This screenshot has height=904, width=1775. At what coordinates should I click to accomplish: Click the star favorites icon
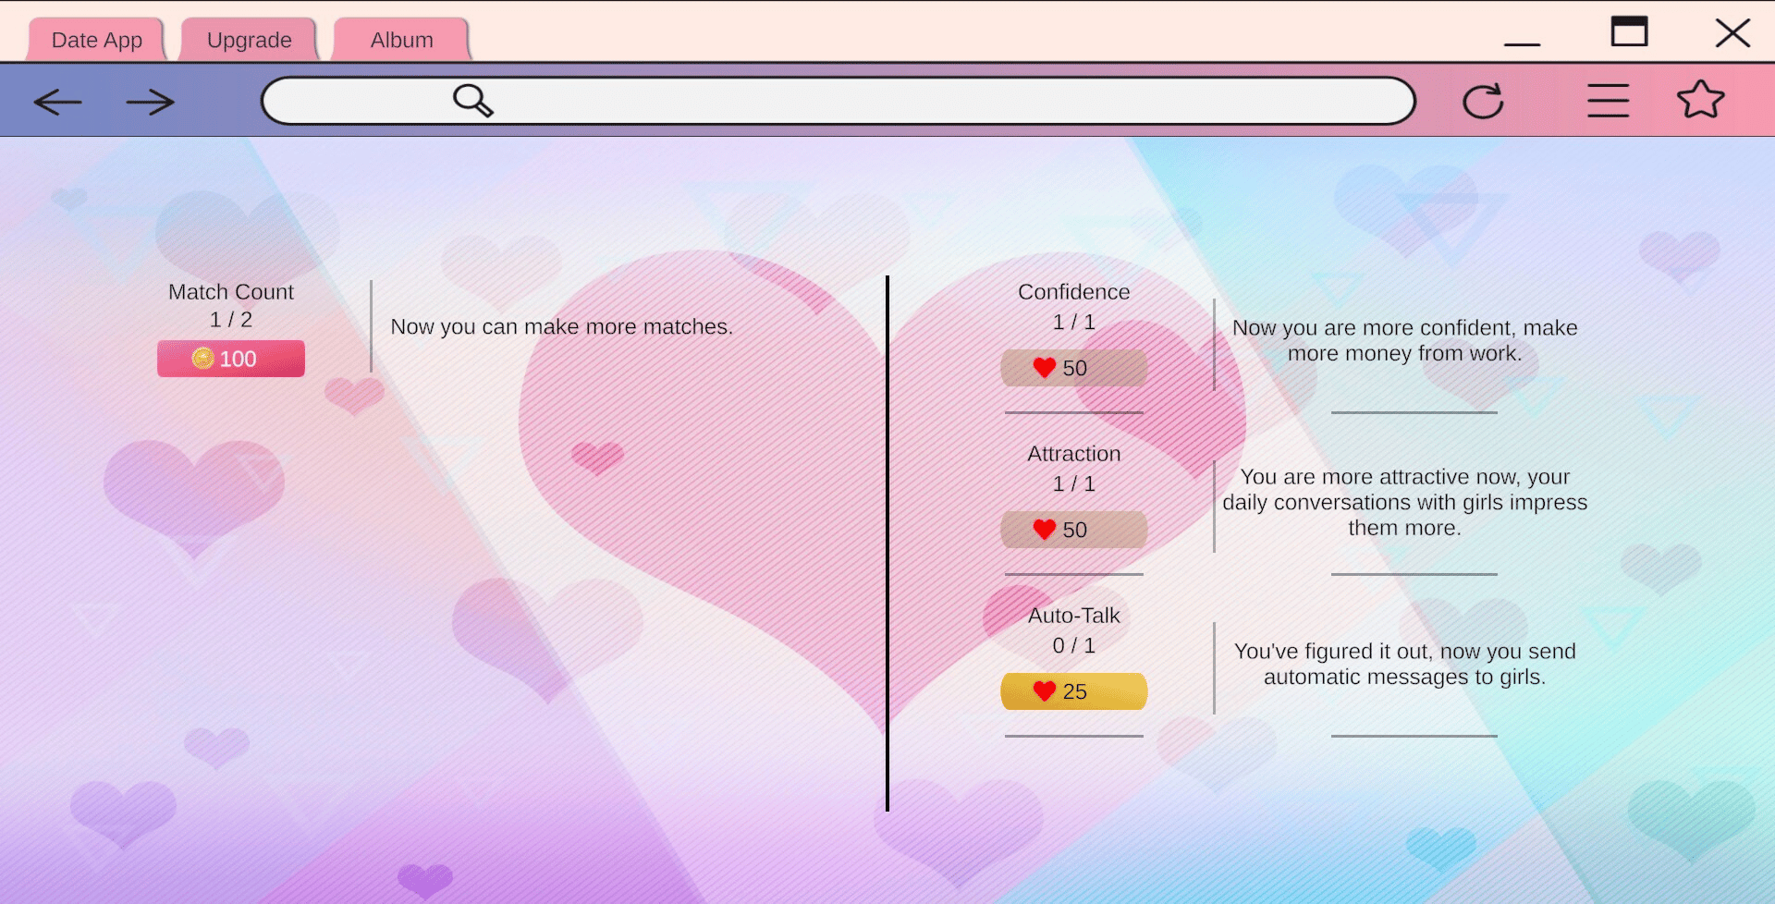click(1700, 100)
